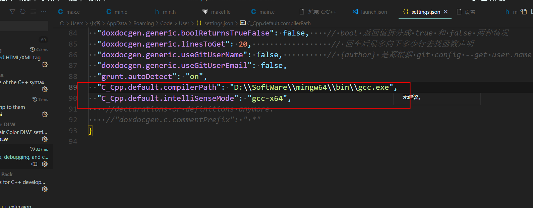Screen dimensions: 533x208
Task: Open changes icon in editor toolbar
Action: (524, 12)
